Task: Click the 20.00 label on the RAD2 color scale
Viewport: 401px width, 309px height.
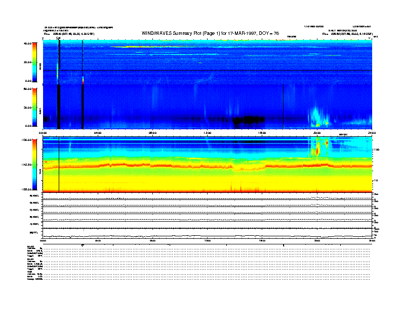Action: (27, 62)
